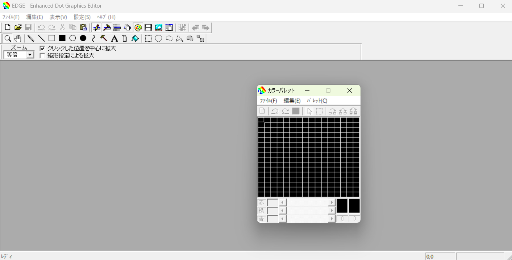Click the grayed grid display icon
Image resolution: width=512 pixels, height=260 pixels.
pyautogui.click(x=182, y=28)
